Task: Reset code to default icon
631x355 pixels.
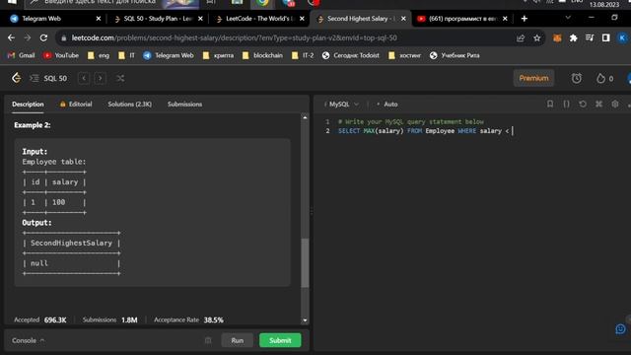Action: [583, 104]
